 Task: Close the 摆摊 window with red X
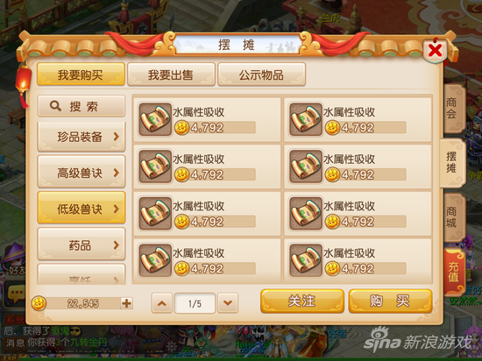click(435, 51)
